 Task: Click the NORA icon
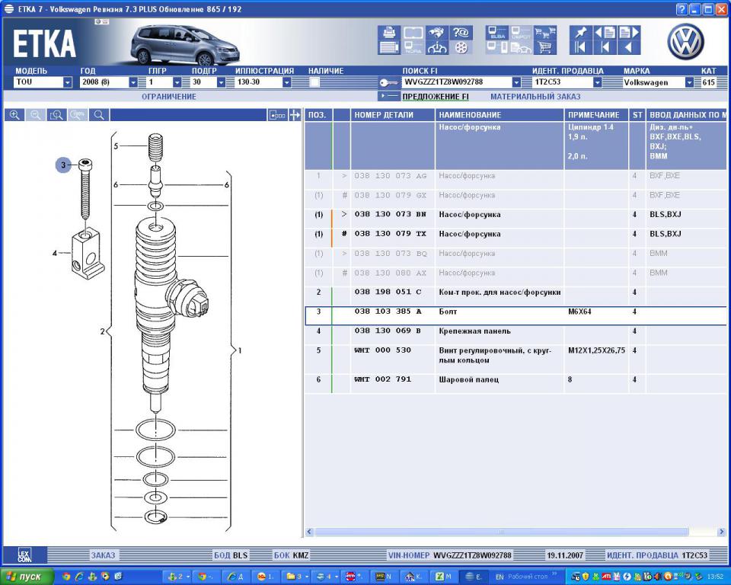[413, 47]
